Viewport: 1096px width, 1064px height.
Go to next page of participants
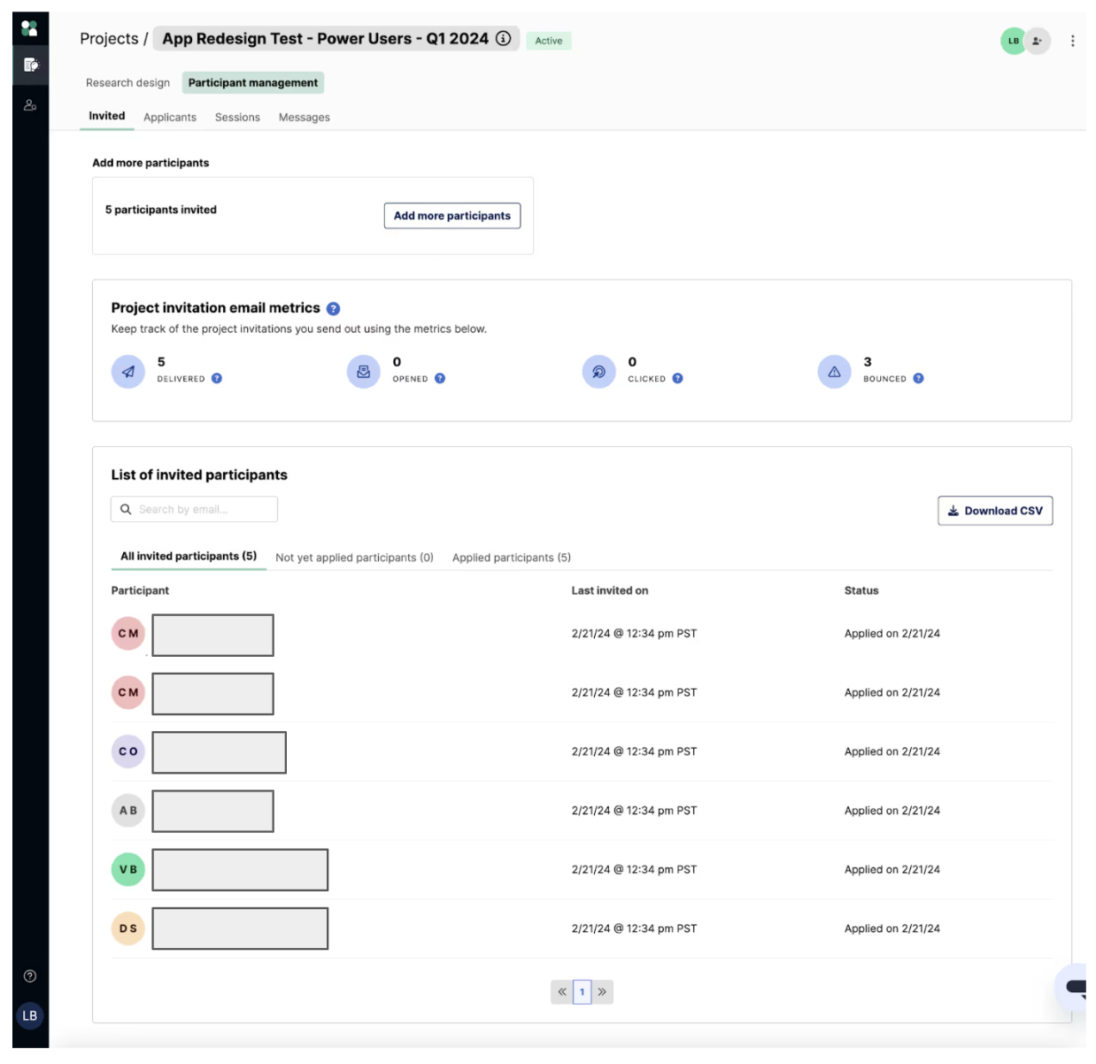point(602,992)
